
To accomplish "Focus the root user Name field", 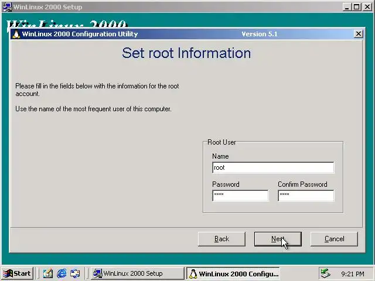I will [273, 167].
